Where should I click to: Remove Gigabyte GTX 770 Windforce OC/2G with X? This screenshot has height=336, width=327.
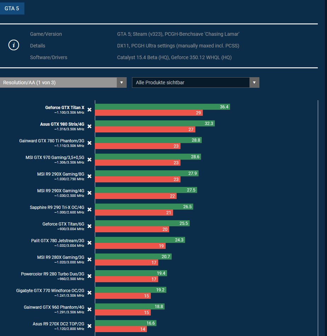(x=90, y=293)
